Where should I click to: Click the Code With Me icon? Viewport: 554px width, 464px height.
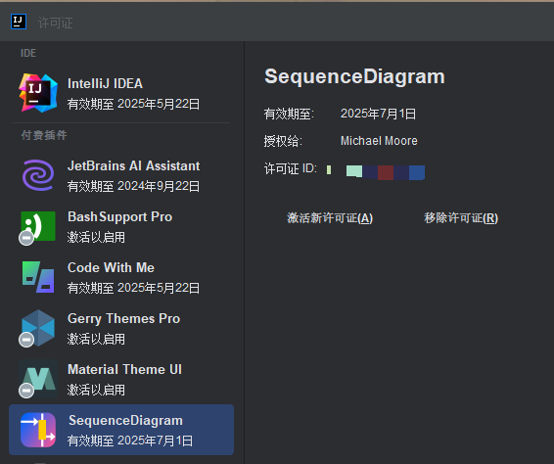tap(38, 277)
